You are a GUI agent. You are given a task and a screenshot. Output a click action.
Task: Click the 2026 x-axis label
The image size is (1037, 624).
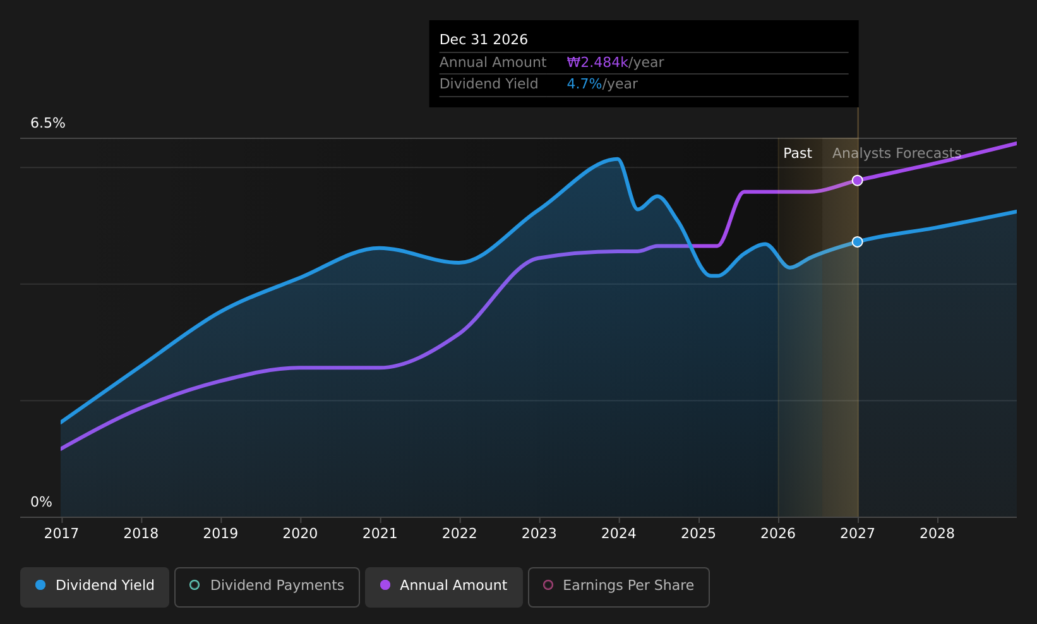coord(777,534)
